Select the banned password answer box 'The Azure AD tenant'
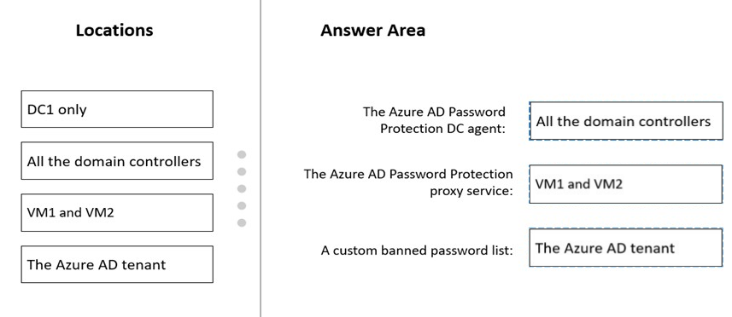The image size is (732, 317). 626,247
